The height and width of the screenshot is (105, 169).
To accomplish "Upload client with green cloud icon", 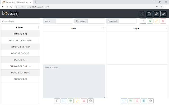I will tap(150, 21).
